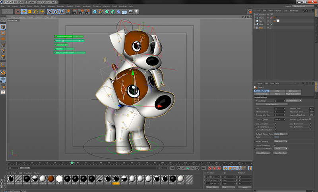Open the Input Color Profile dropdown
Viewport: 318px width, 192px height.
click(x=281, y=148)
